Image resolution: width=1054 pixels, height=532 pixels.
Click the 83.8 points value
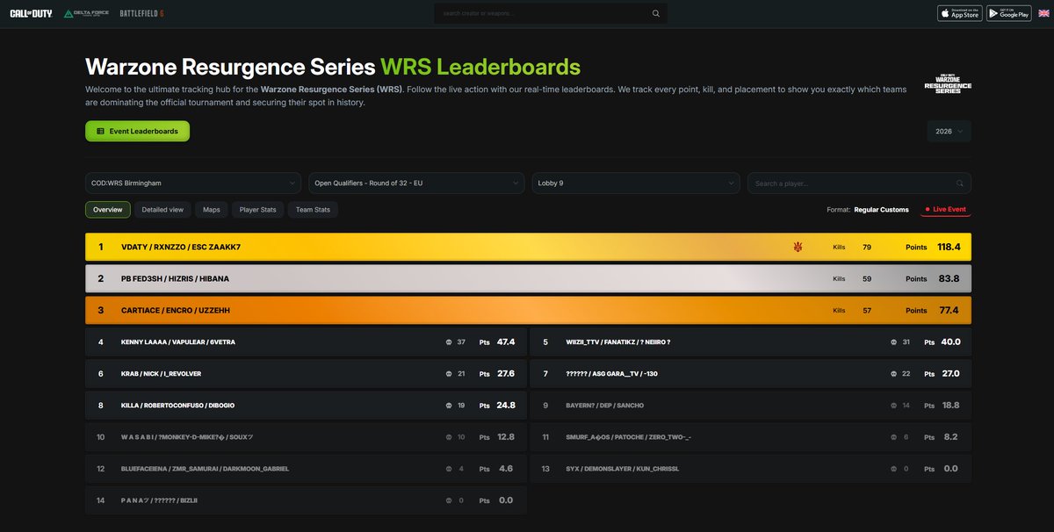[949, 278]
